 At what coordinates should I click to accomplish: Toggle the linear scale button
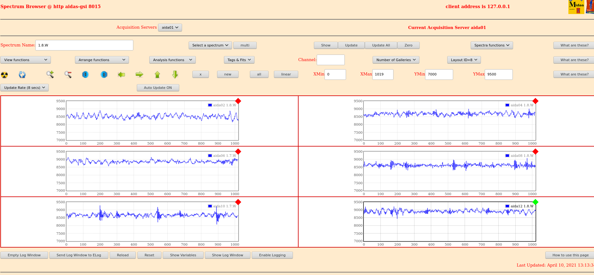click(x=286, y=74)
